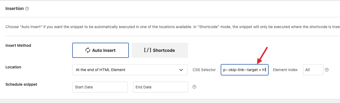Click the bracket slash icon in Shortcode
340x103 pixels.
[x=147, y=50]
